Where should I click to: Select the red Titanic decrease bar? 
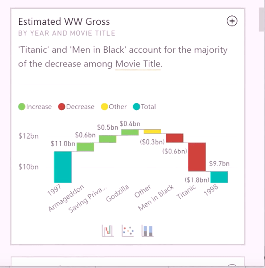pyautogui.click(x=197, y=157)
